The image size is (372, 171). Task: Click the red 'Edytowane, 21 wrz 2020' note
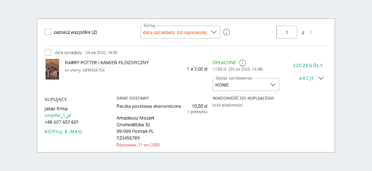point(138,145)
